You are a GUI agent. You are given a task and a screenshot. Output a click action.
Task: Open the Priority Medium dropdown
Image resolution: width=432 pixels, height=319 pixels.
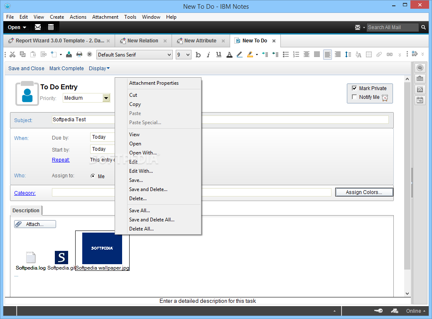coord(106,98)
